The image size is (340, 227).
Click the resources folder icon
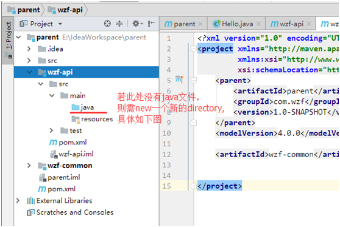click(76, 119)
